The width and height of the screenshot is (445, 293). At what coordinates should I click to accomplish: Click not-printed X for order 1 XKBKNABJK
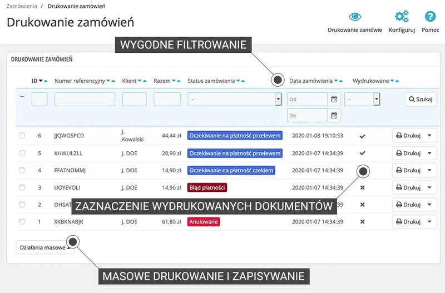[x=362, y=222]
